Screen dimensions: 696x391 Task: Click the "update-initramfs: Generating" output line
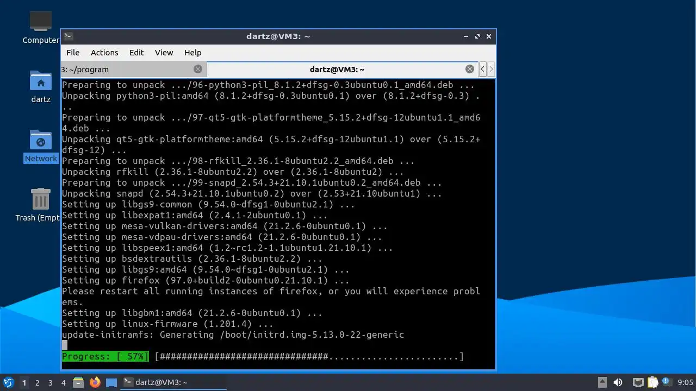click(233, 335)
